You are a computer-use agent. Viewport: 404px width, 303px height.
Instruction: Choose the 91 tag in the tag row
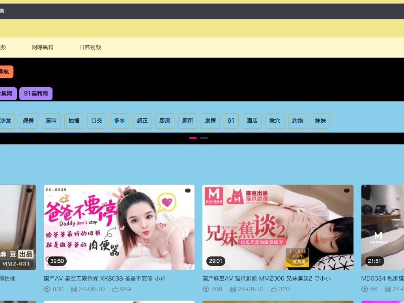[x=231, y=121]
